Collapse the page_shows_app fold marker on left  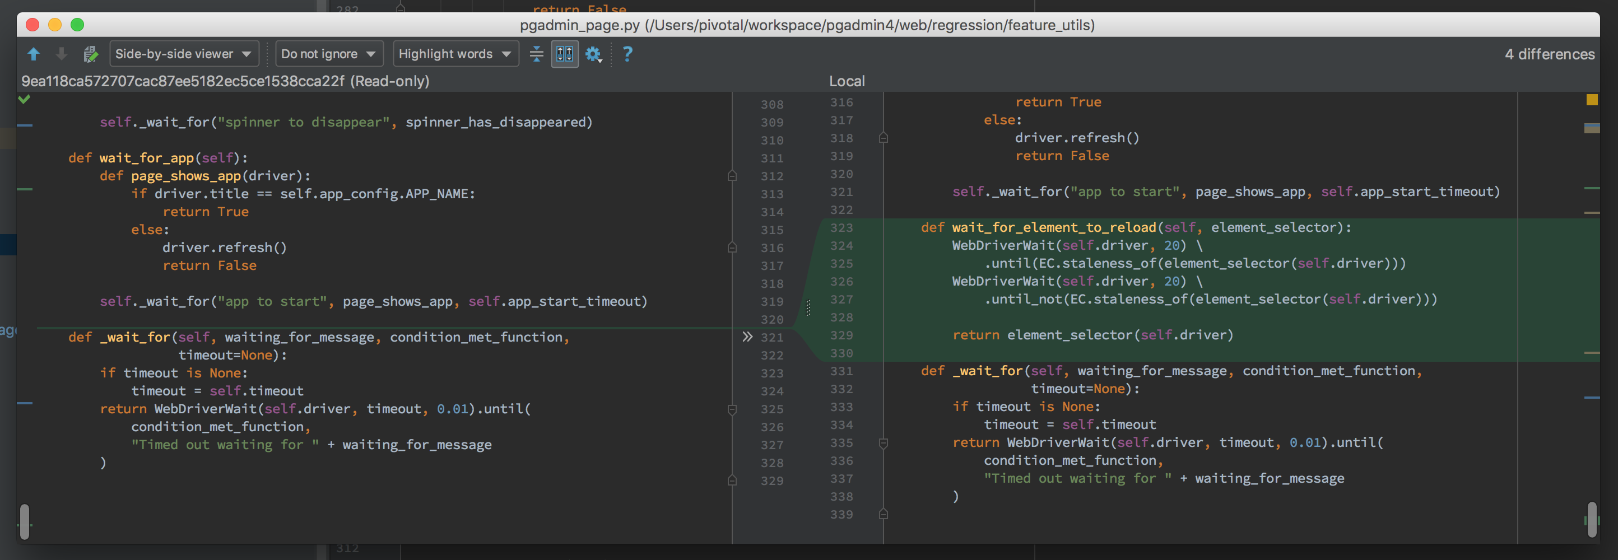732,176
